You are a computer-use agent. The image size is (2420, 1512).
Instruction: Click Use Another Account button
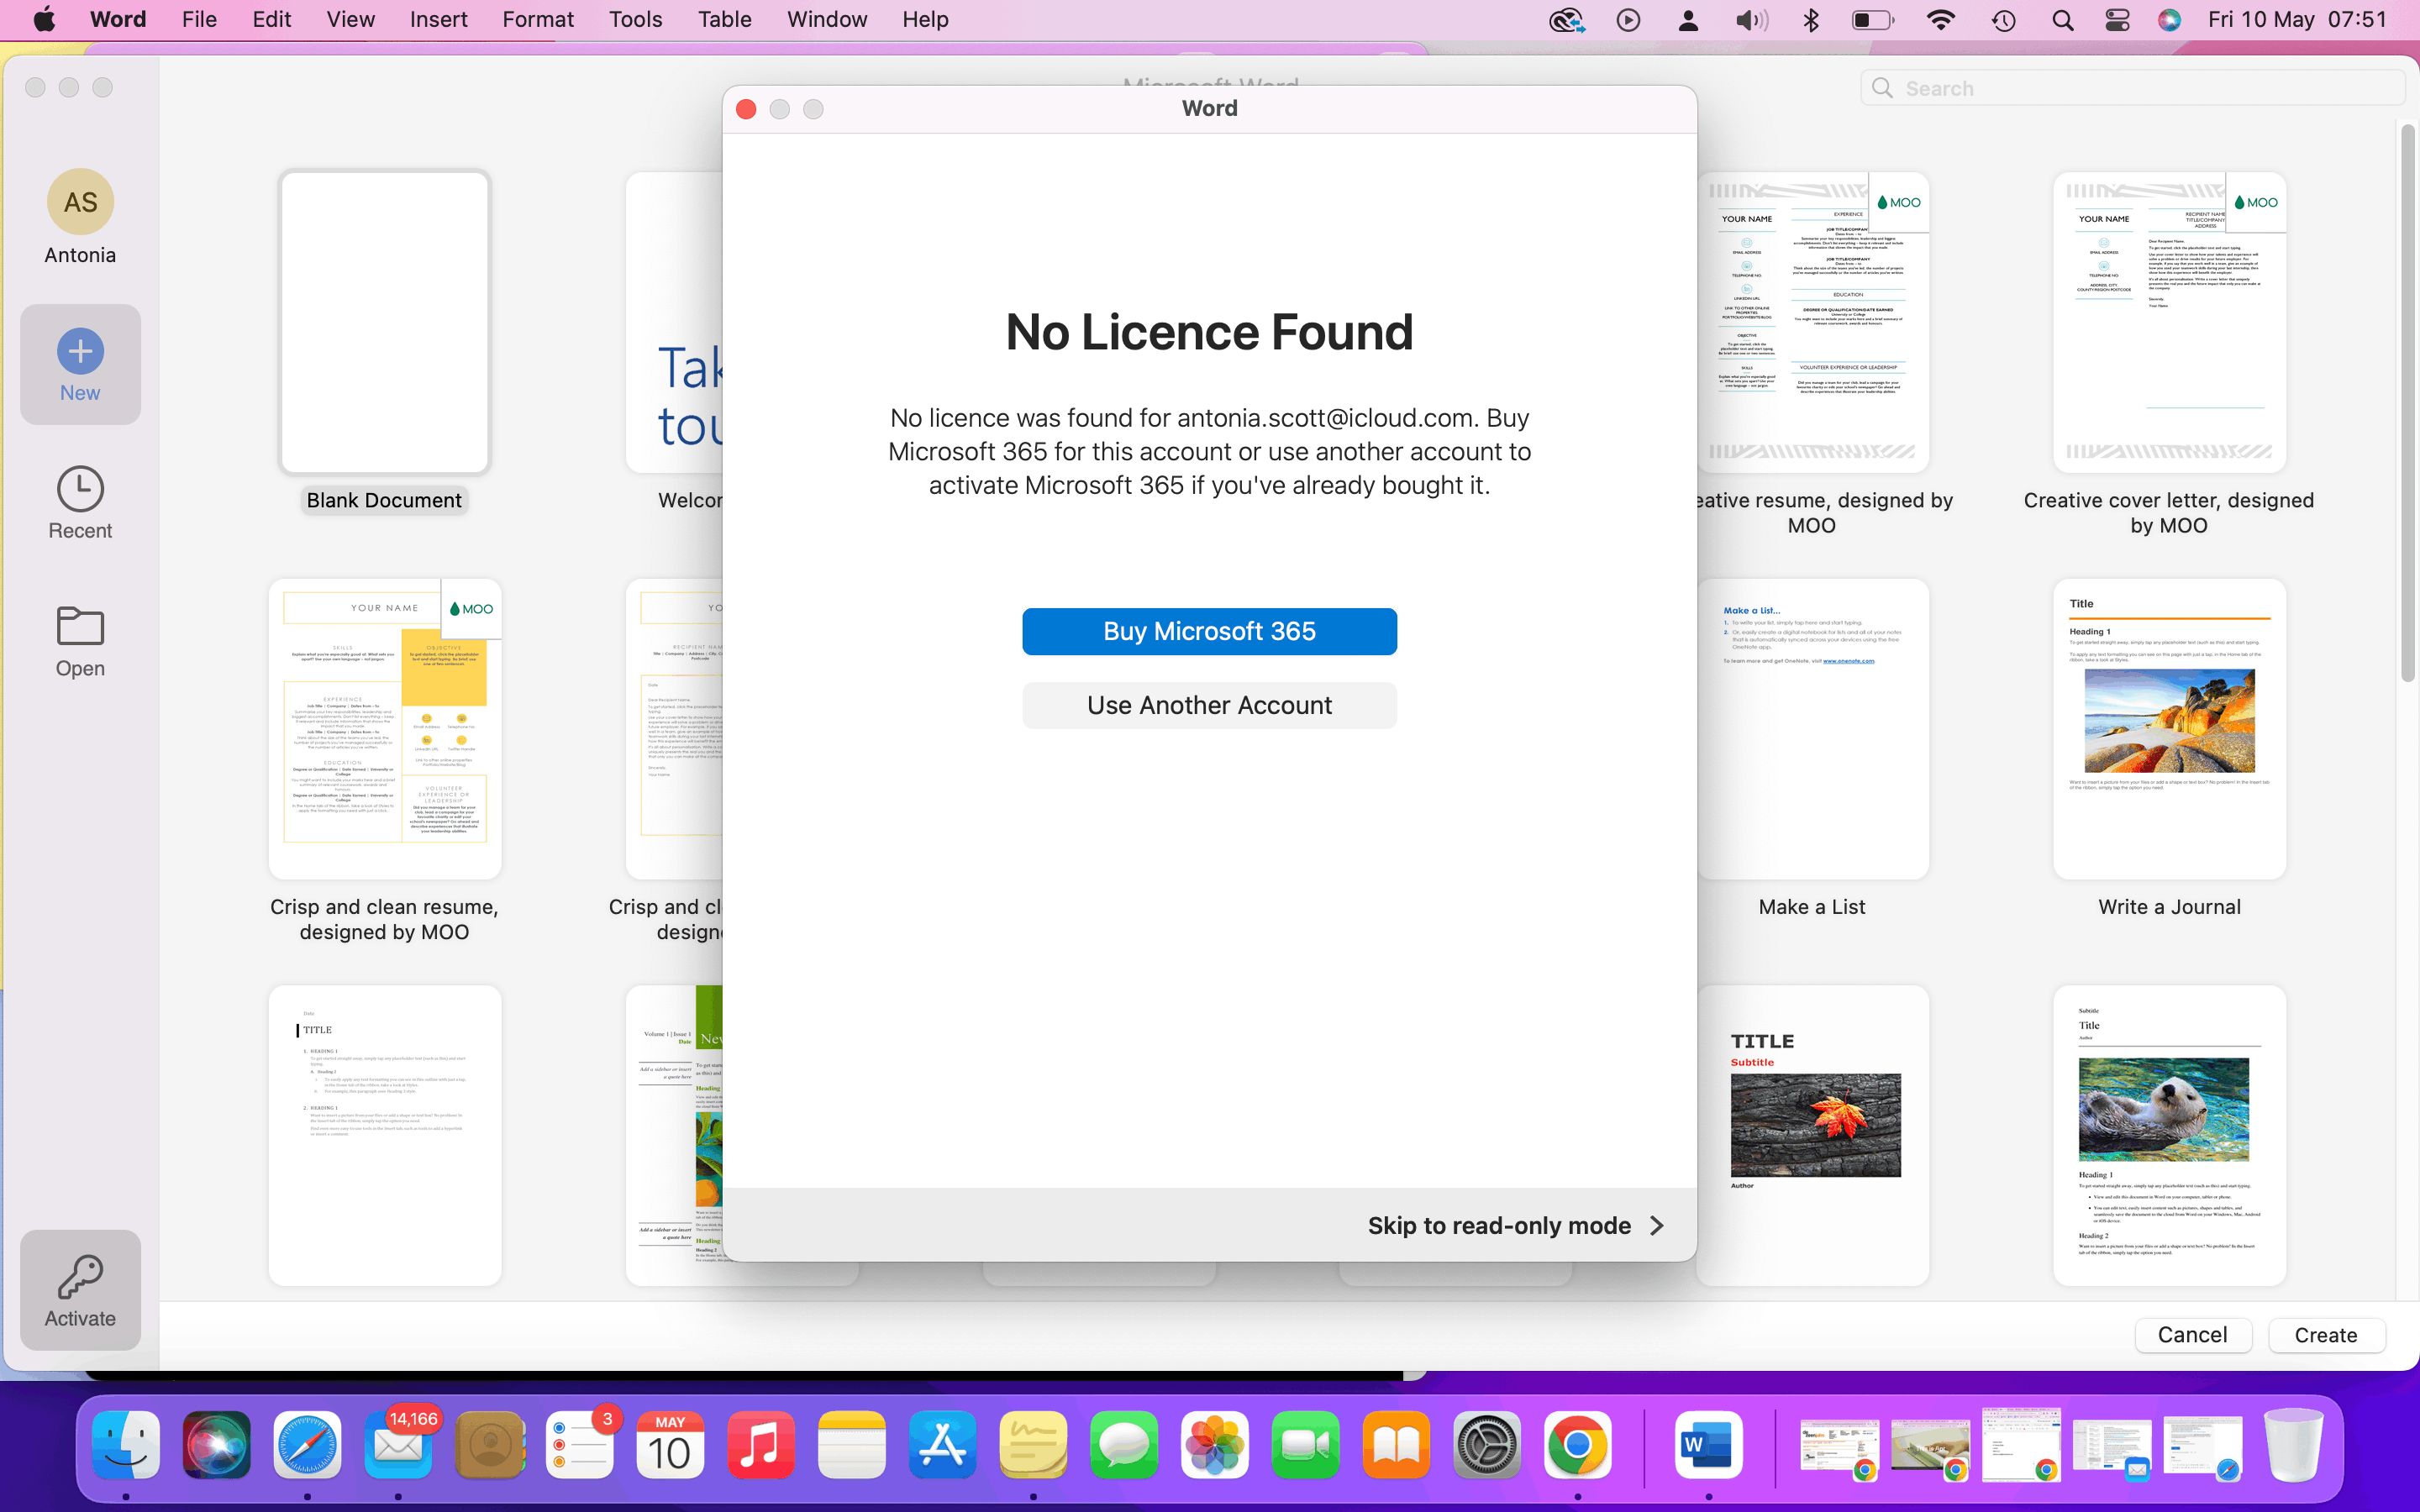(1209, 706)
